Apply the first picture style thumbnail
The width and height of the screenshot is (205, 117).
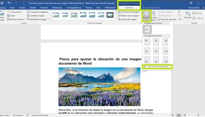coord(56,15)
